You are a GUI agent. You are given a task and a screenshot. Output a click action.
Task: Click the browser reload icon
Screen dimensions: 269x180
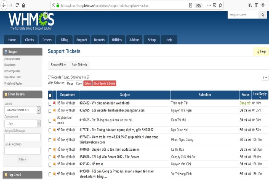[x=17, y=5]
